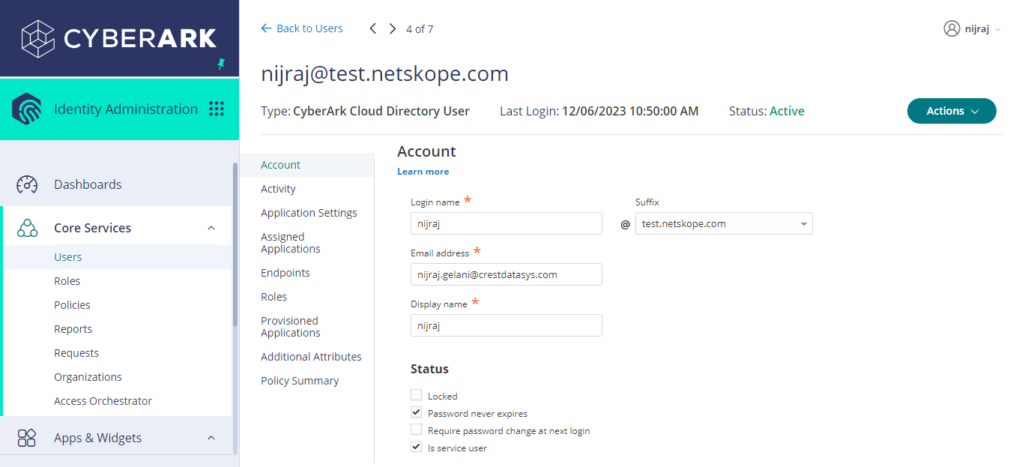Open the Application Settings tab

[309, 213]
